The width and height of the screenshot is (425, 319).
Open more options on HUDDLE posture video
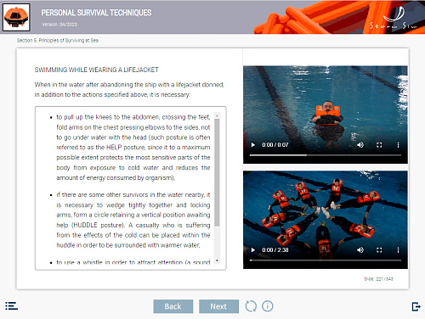pyautogui.click(x=398, y=250)
